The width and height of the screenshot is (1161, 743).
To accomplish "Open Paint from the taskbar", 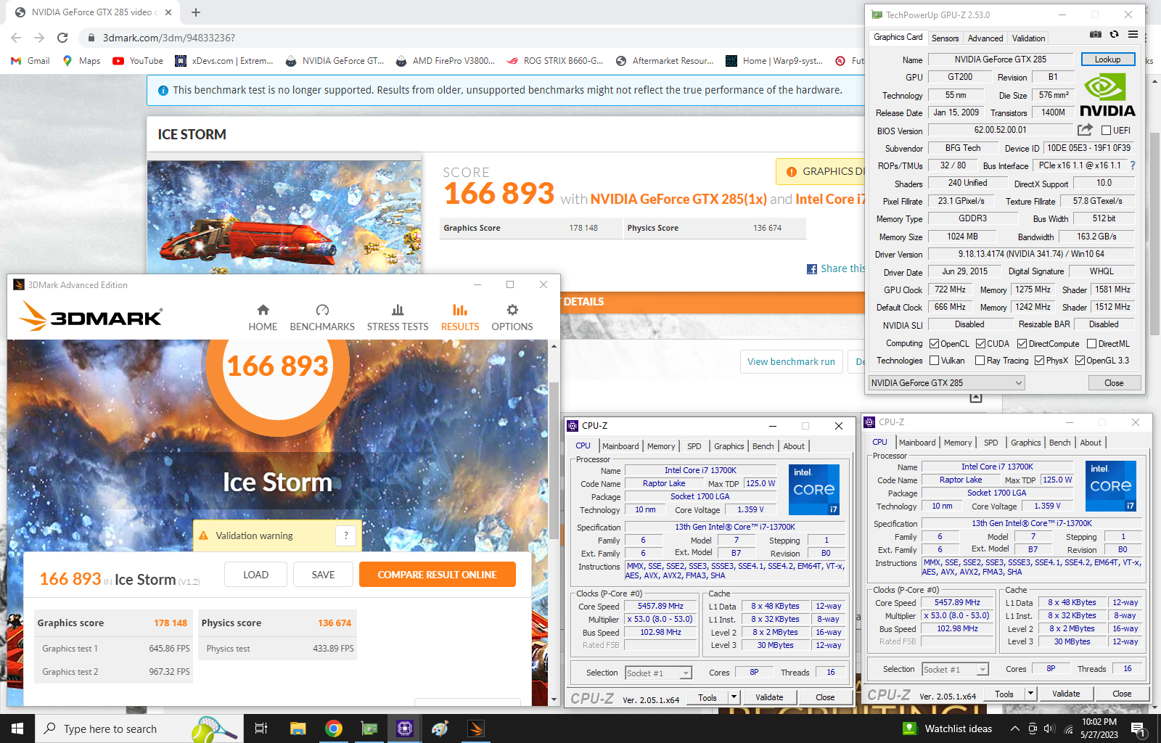I will coord(440,728).
